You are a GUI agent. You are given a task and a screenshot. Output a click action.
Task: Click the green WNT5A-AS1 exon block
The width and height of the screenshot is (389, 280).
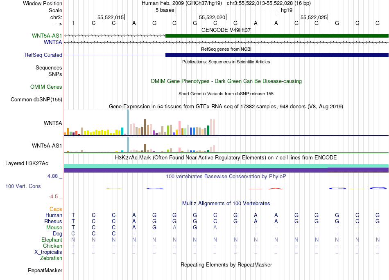(277, 36)
